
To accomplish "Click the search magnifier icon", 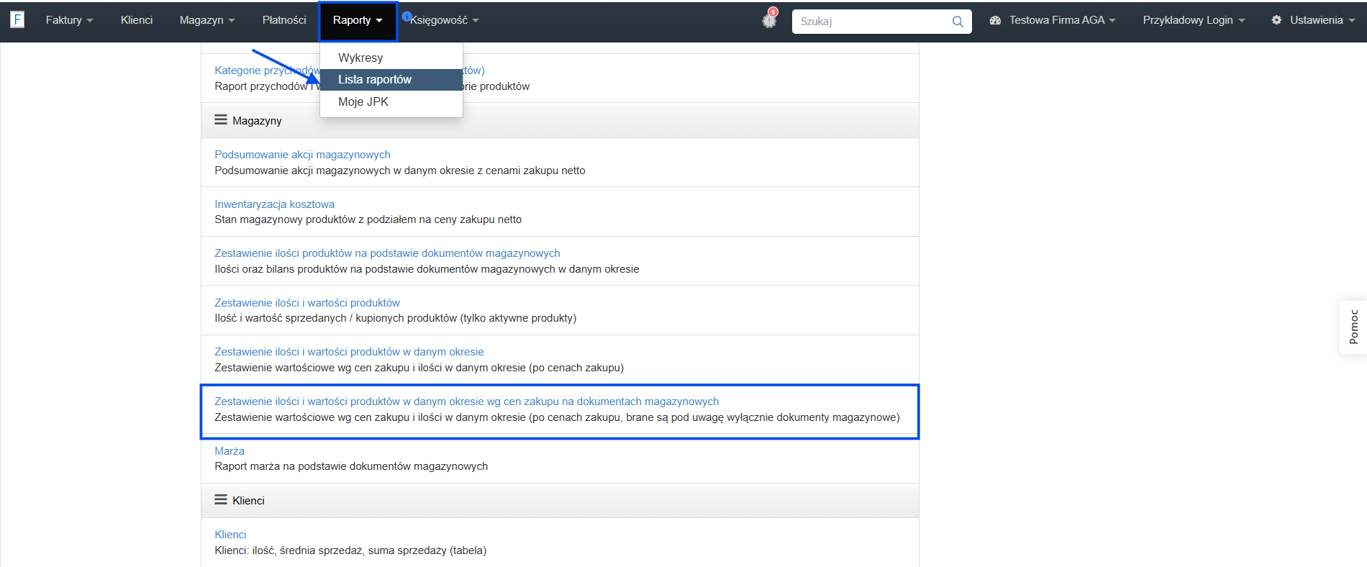I will [958, 22].
